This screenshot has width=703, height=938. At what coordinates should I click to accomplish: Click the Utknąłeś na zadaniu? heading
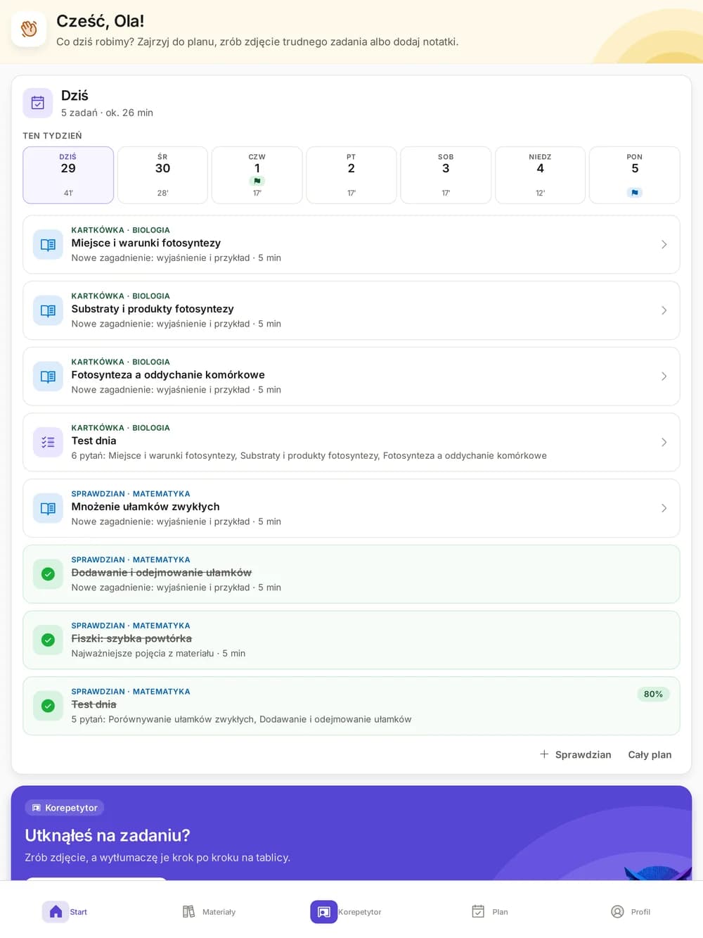click(x=108, y=835)
